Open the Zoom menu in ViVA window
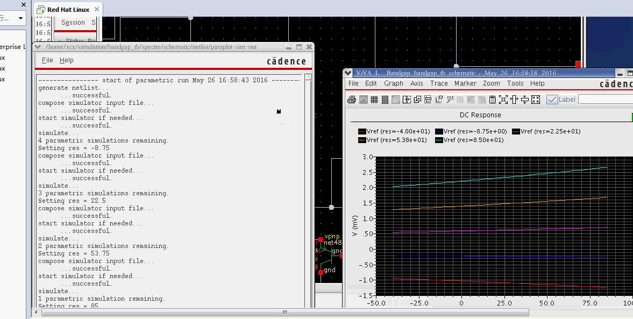 (x=492, y=83)
